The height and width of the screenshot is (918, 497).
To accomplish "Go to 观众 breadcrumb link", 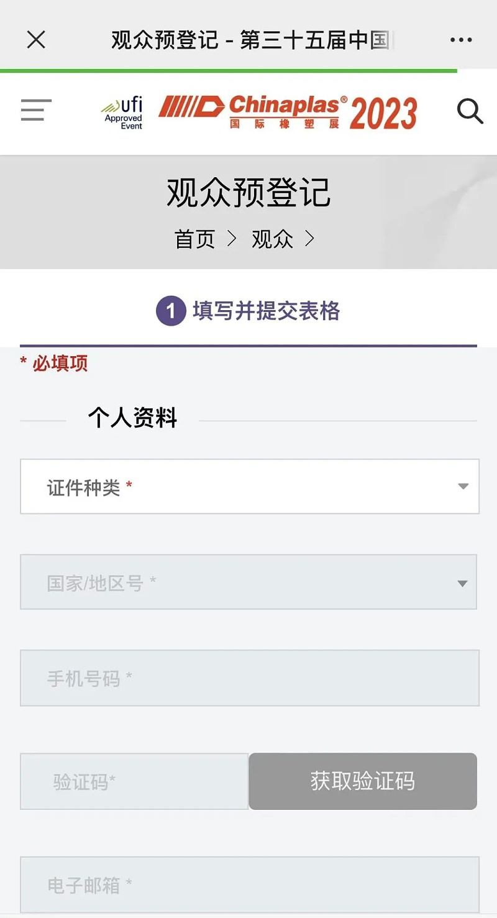I will coord(272,239).
